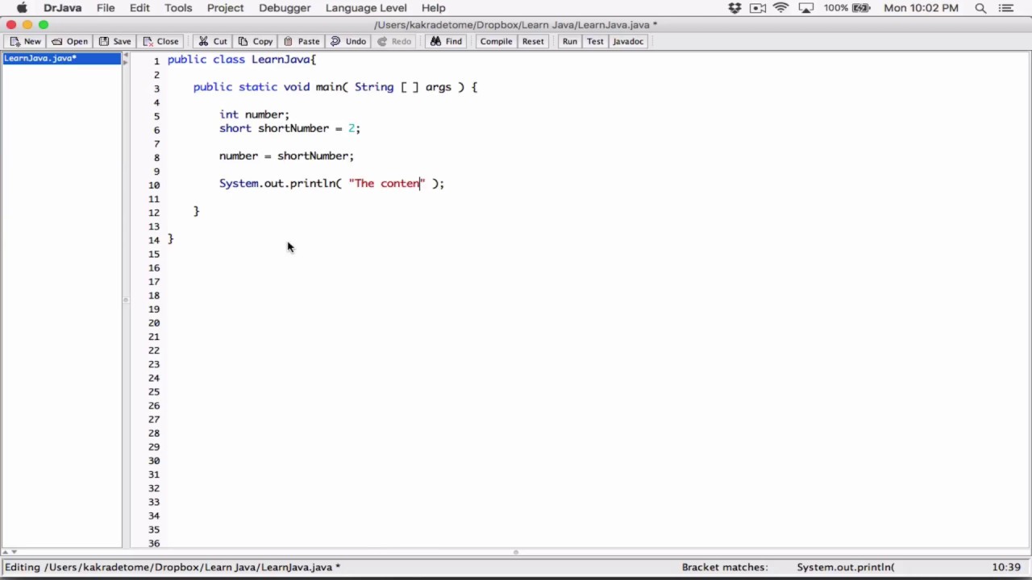Click the Open toolbar button

(69, 41)
